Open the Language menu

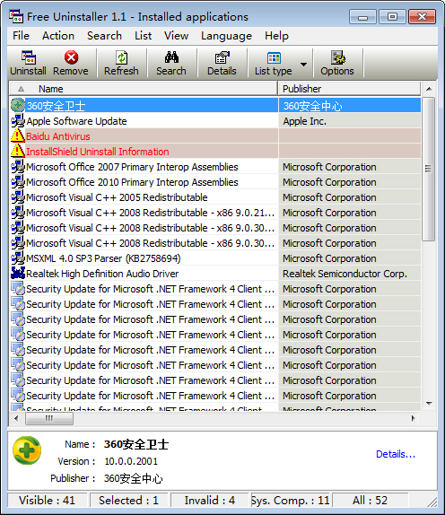pyautogui.click(x=227, y=36)
